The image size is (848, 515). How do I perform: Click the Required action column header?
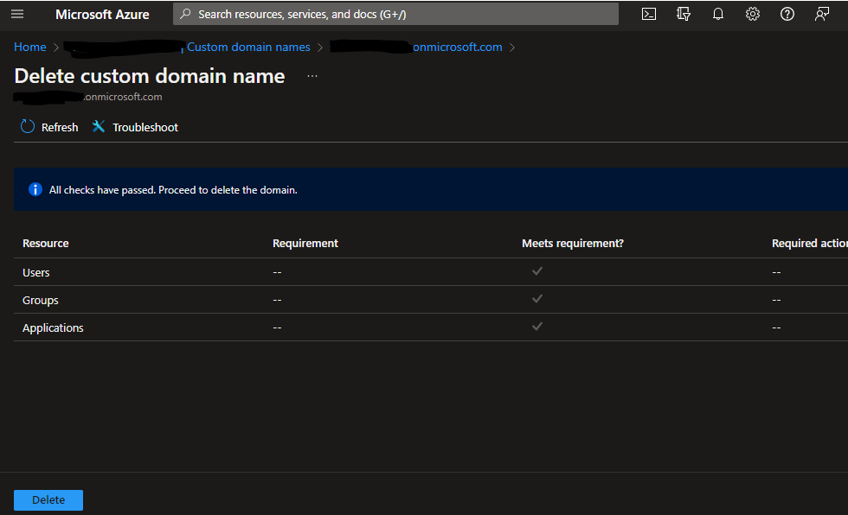810,244
